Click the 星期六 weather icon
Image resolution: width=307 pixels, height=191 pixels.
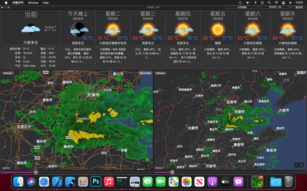(x=253, y=29)
